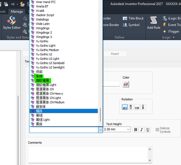
Task: Choose the Vivaldi font
Action: coord(63,11)
